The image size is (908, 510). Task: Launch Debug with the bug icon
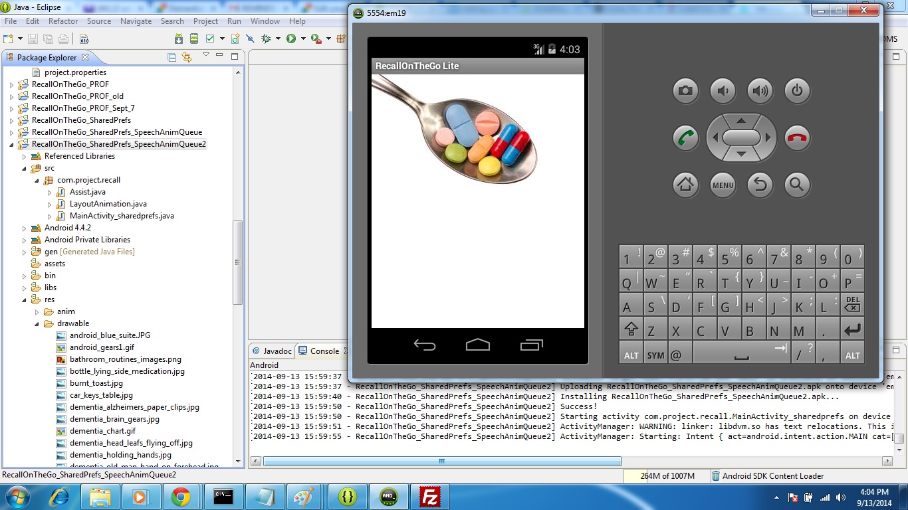(x=266, y=39)
